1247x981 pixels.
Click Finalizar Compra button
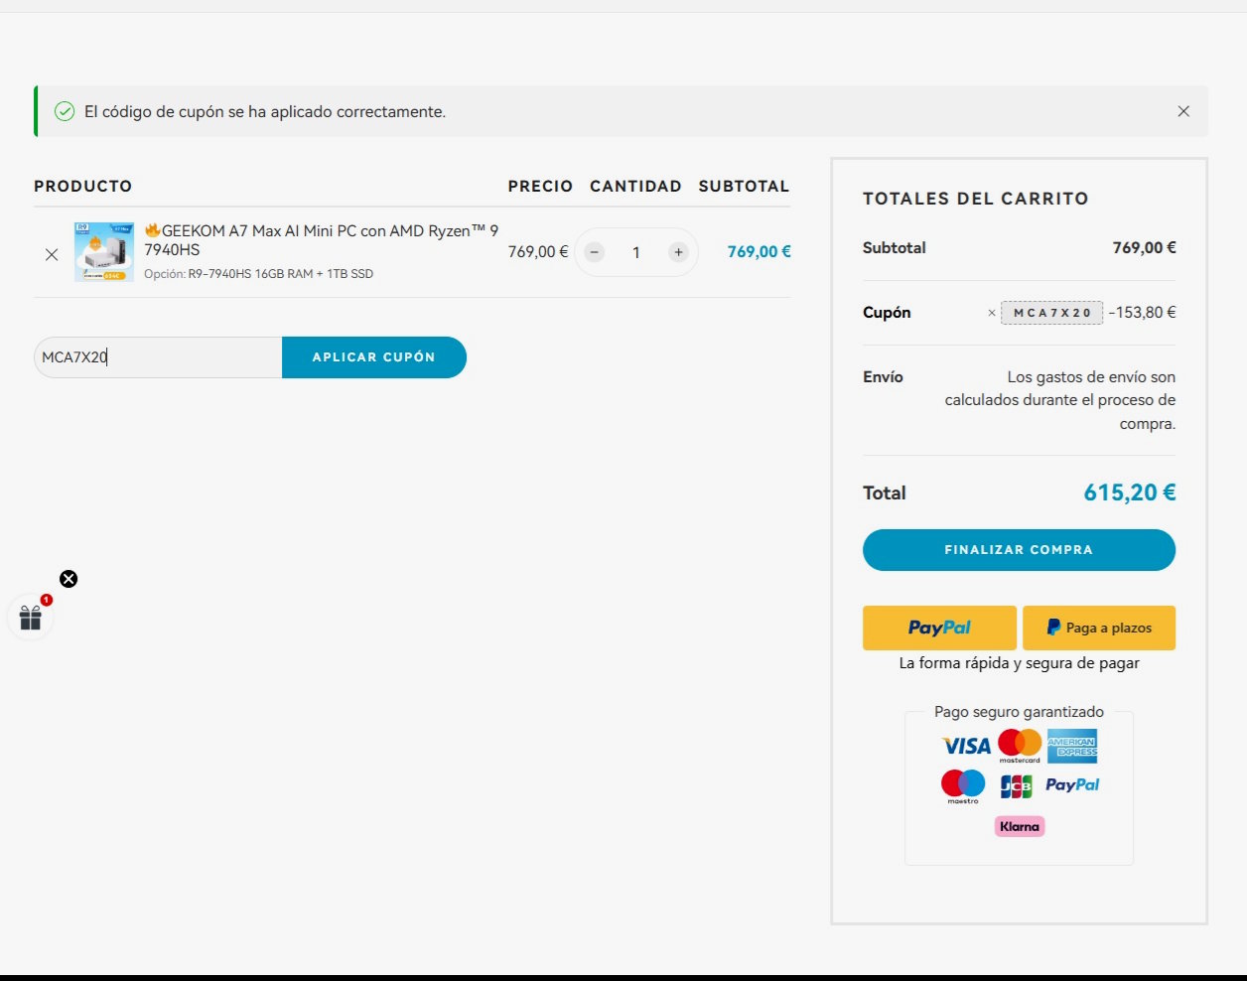[x=1019, y=550]
